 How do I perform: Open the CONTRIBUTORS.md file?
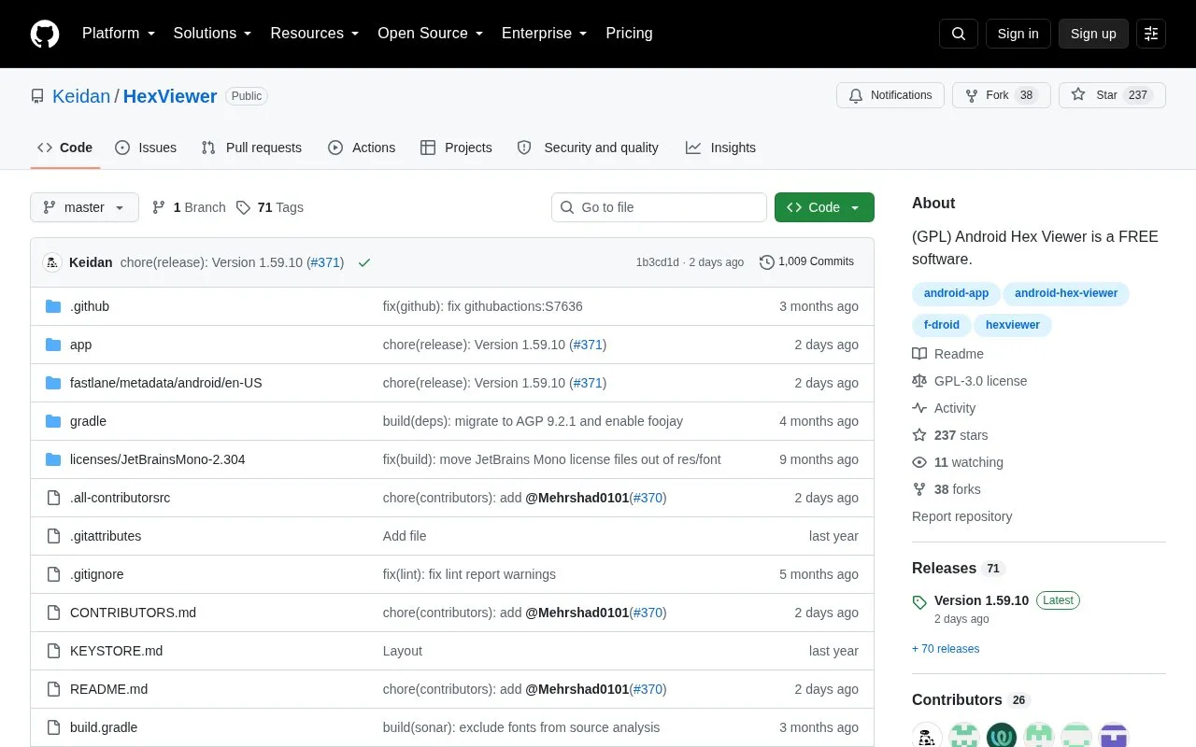[133, 613]
